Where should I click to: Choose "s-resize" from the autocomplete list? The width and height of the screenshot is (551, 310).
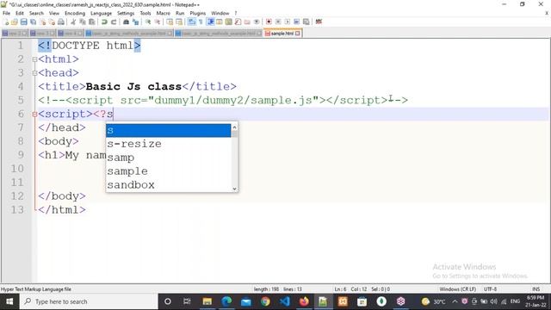pyautogui.click(x=169, y=144)
